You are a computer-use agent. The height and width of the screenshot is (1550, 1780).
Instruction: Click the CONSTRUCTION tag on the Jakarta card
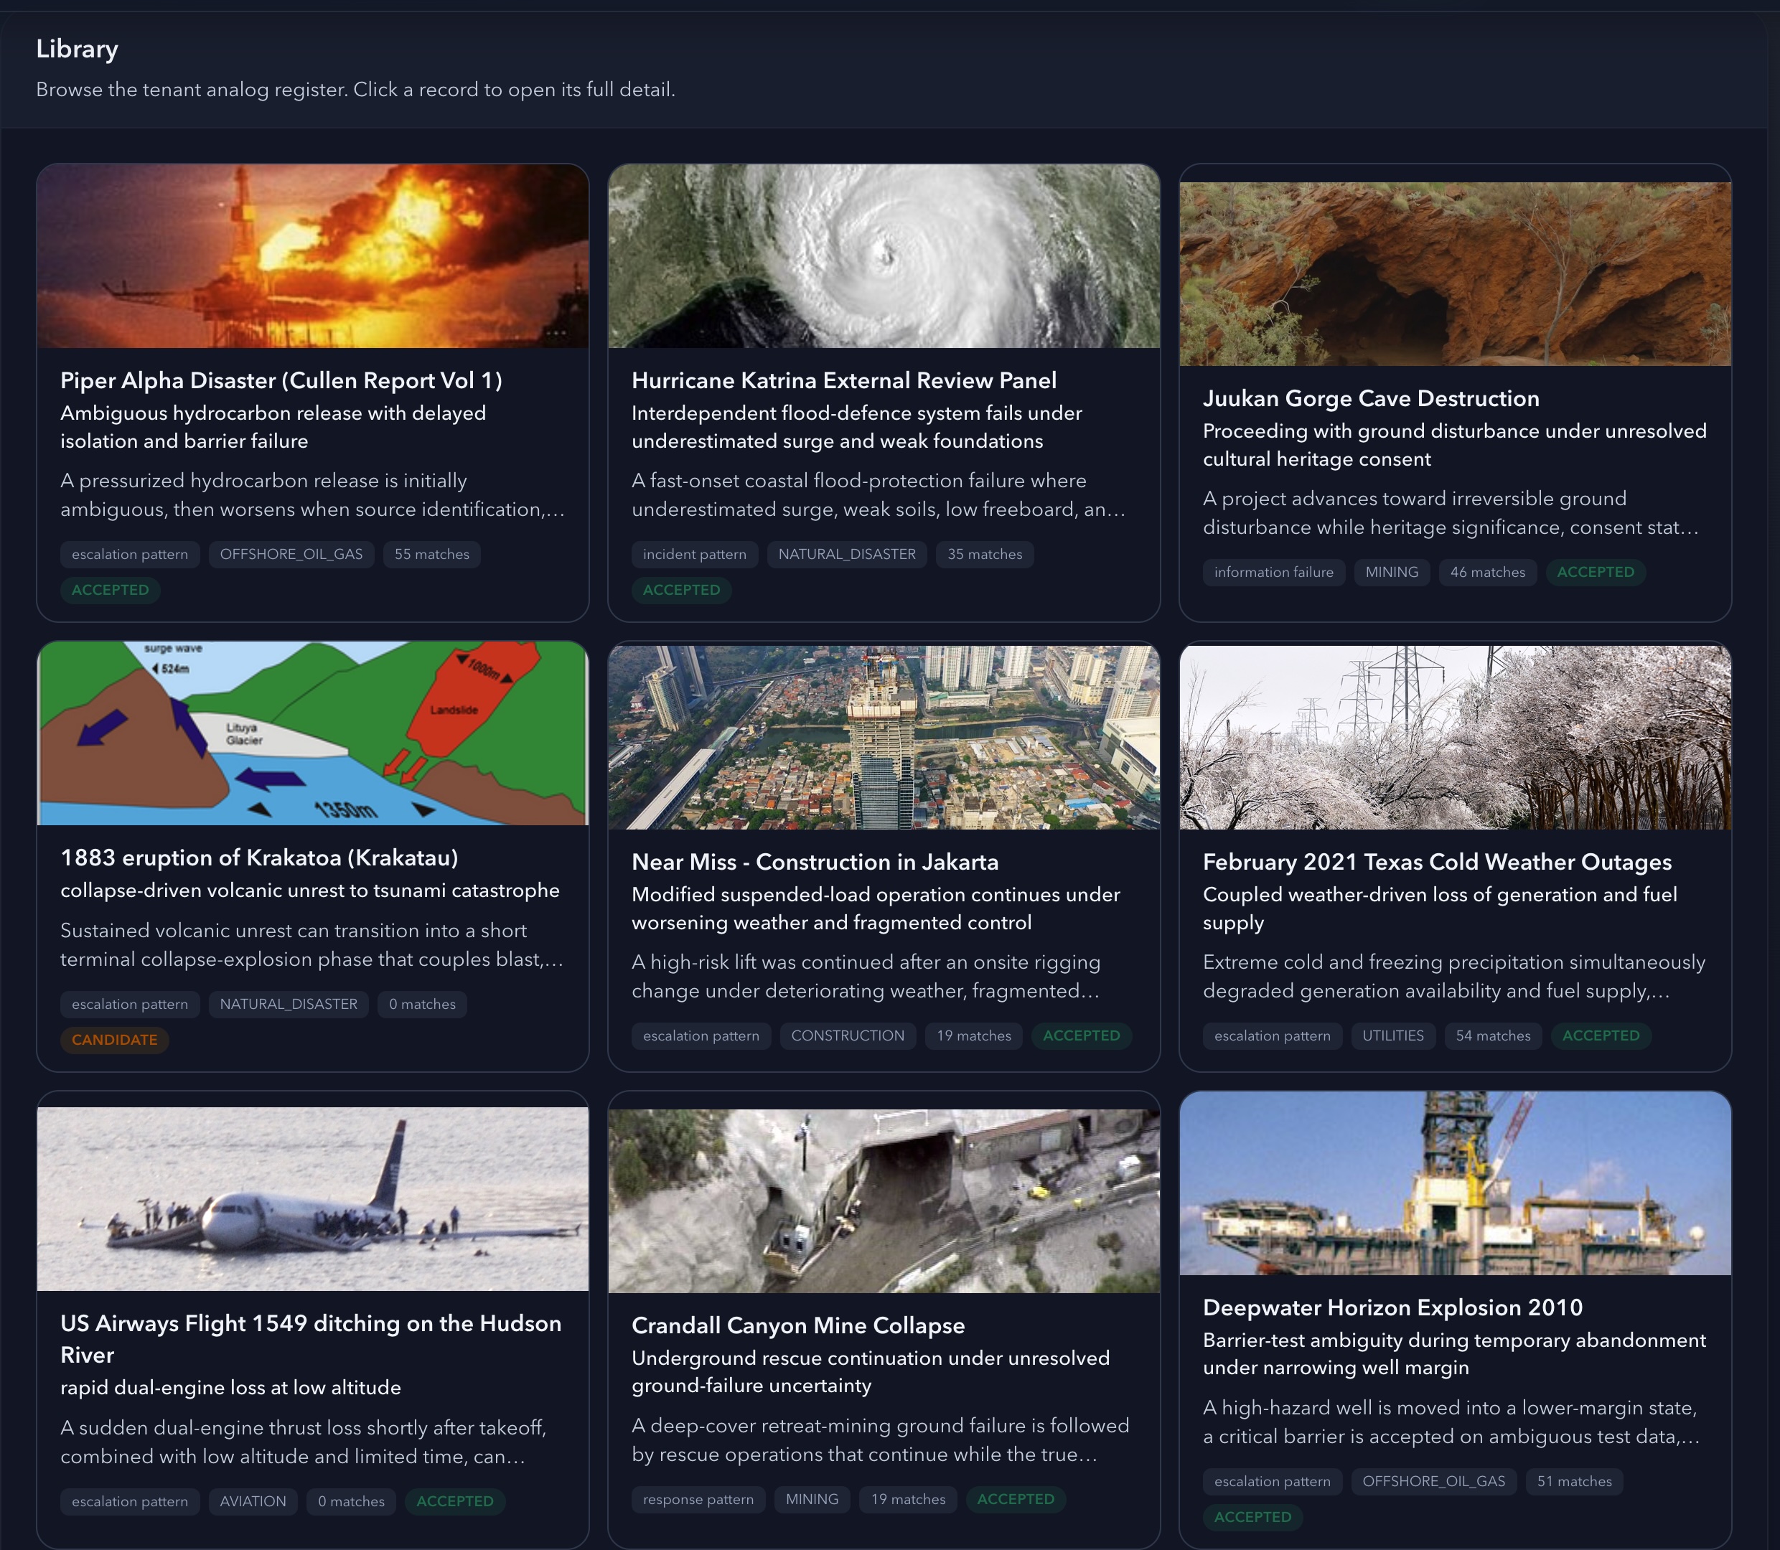pos(848,1036)
